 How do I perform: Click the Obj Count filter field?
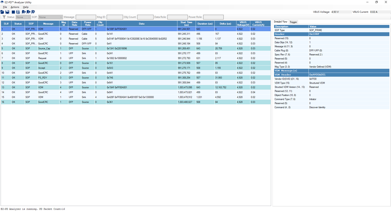click(x=145, y=17)
